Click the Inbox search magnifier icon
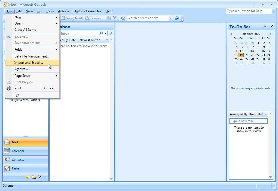This screenshot has width=278, height=191. (x=101, y=33)
